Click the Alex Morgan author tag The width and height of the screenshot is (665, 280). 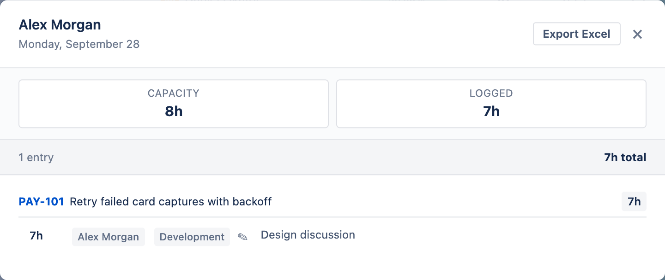tap(109, 237)
